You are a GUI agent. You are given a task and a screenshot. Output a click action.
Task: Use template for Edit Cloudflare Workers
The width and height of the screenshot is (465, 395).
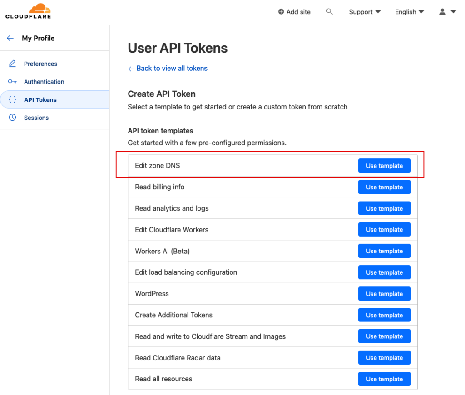pos(384,230)
